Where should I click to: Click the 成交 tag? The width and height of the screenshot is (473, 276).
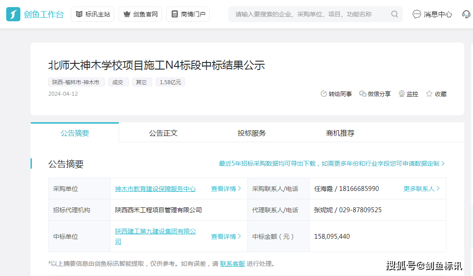click(119, 82)
